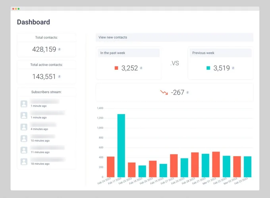
Task: Click the orange Mar 01 2023 bar
Action: coord(216,164)
